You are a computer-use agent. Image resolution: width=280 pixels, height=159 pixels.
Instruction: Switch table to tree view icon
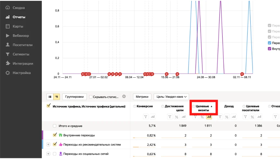[56, 97]
